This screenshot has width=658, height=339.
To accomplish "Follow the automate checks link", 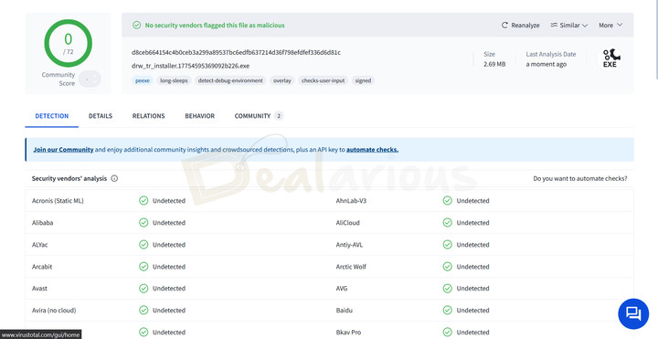I will click(372, 149).
